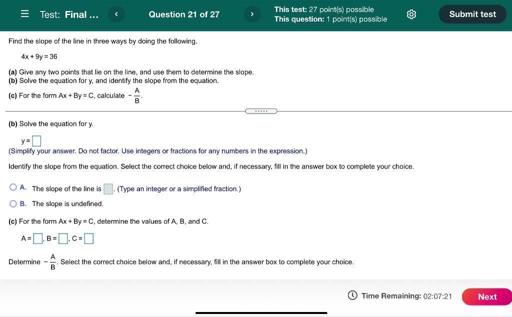Viewport: 512px width, 317px height.
Task: Open the hamburger navigation menu
Action: pyautogui.click(x=24, y=14)
